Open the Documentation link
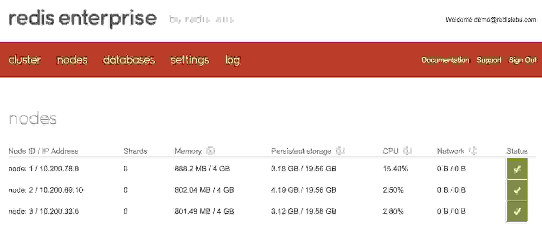 point(445,60)
